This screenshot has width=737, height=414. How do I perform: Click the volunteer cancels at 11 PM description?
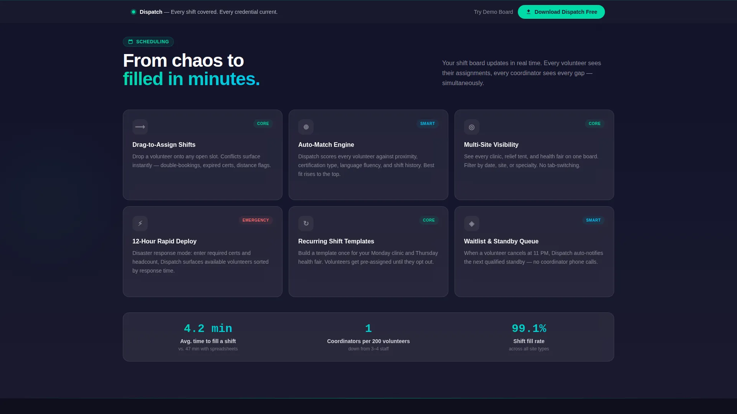534,258
